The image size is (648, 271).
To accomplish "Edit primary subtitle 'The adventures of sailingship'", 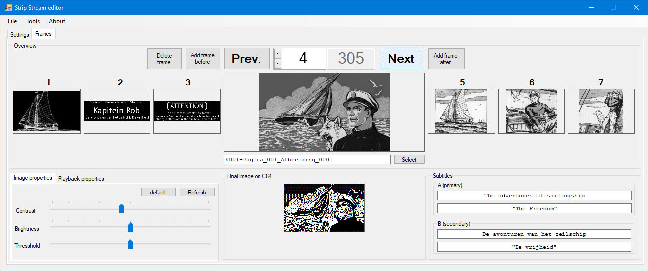I will click(534, 196).
